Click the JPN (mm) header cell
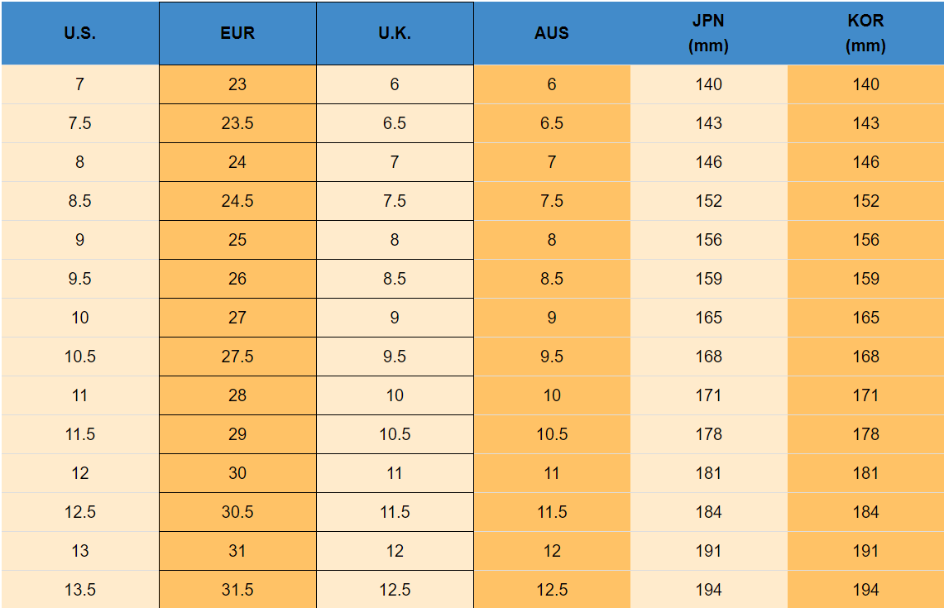Image resolution: width=944 pixels, height=608 pixels. coord(709,34)
